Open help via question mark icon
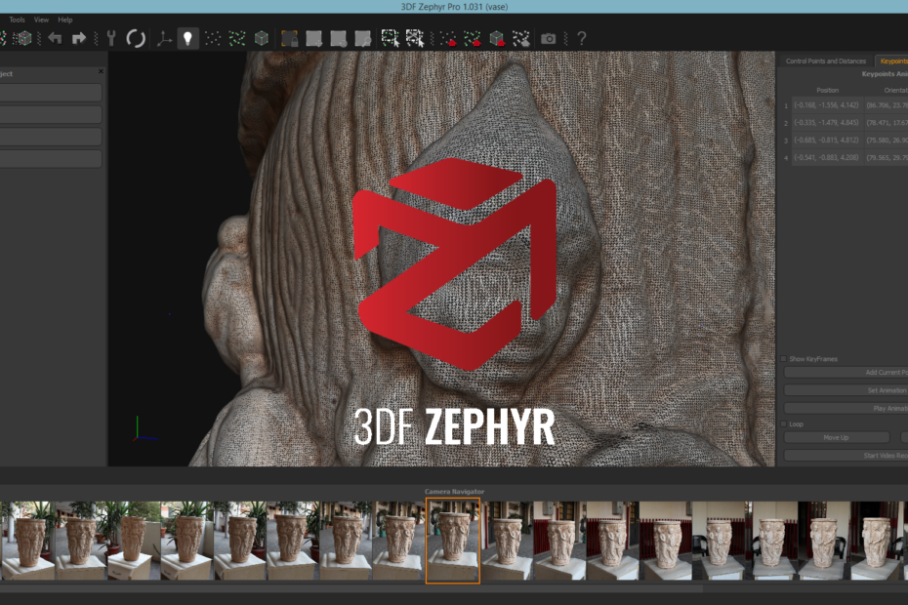The height and width of the screenshot is (605, 908). coord(581,39)
